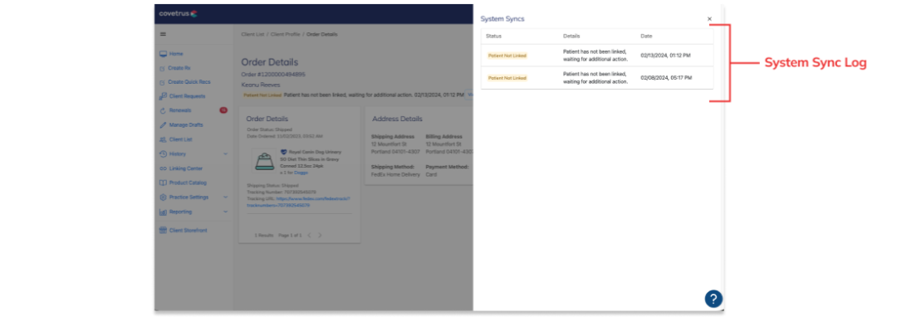Click Patient Not Linked badge in 02/13/2024 row
The image size is (897, 317).
507,56
